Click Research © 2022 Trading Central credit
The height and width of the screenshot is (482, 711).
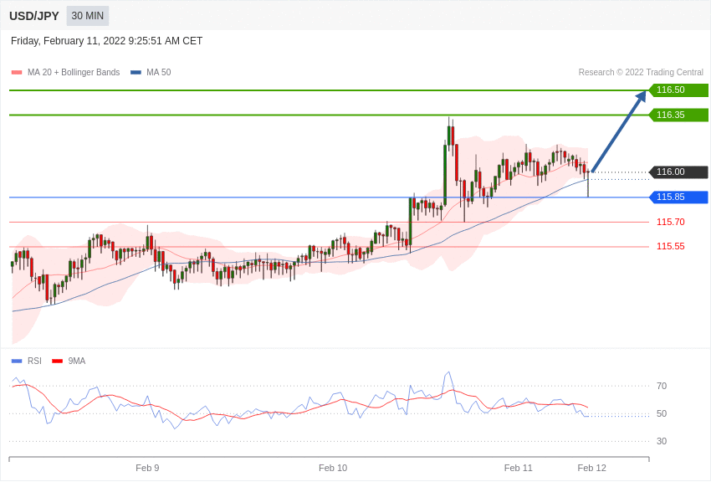click(x=641, y=72)
